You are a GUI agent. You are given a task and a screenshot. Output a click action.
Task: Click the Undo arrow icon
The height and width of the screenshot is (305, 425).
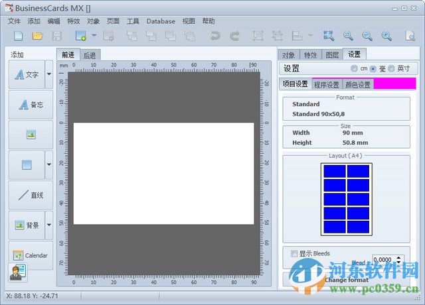point(215,36)
